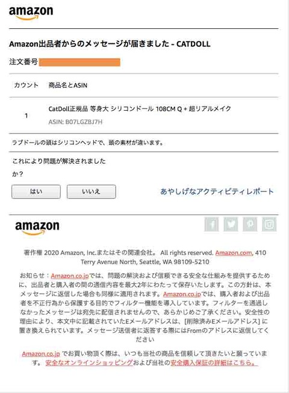Click the 商品名とASIN column header
The height and width of the screenshot is (393, 289).
pyautogui.click(x=68, y=85)
